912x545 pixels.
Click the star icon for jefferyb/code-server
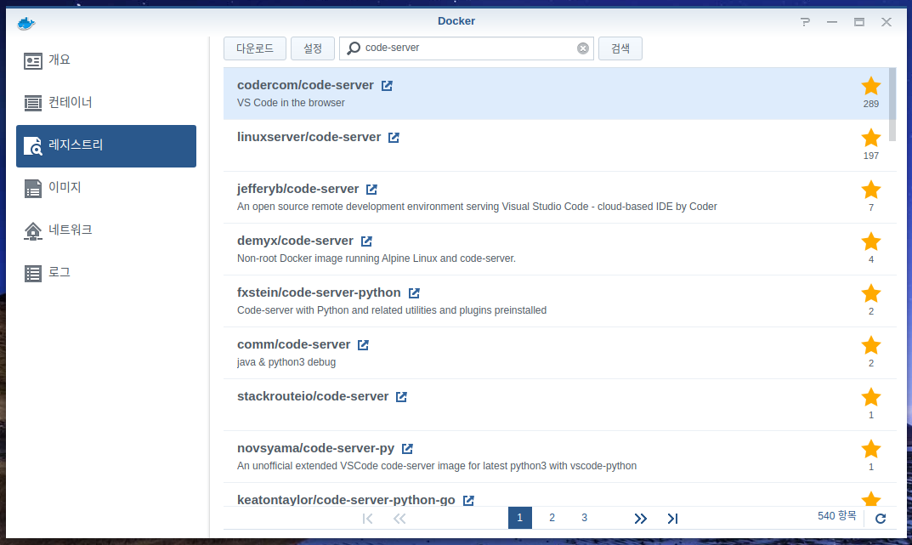coord(870,190)
